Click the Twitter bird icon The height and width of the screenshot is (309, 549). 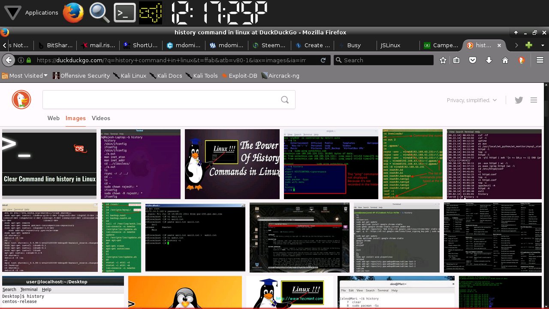tap(519, 100)
